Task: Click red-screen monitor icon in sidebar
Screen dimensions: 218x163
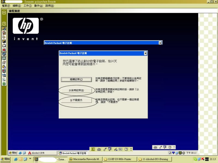Action: point(4,71)
